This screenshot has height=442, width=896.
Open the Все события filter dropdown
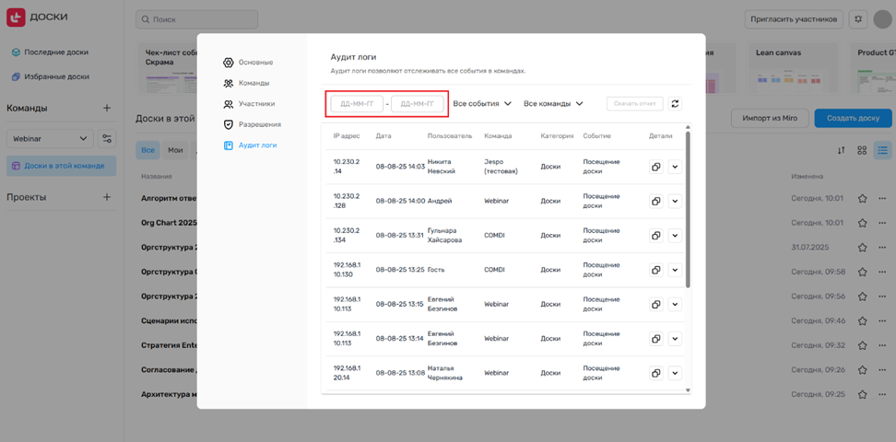pyautogui.click(x=482, y=104)
